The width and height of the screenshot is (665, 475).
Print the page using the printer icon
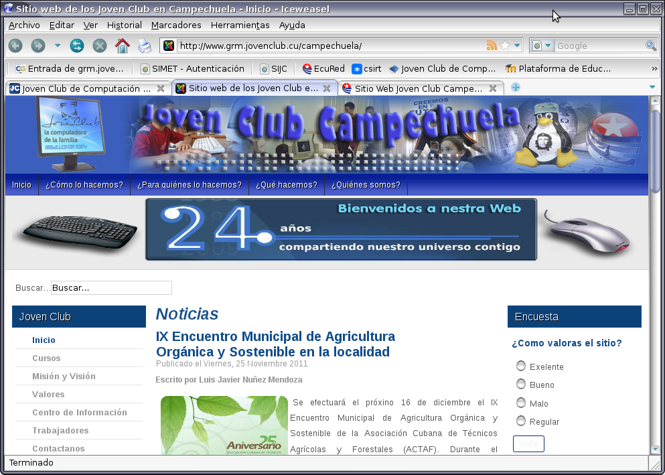coord(145,46)
